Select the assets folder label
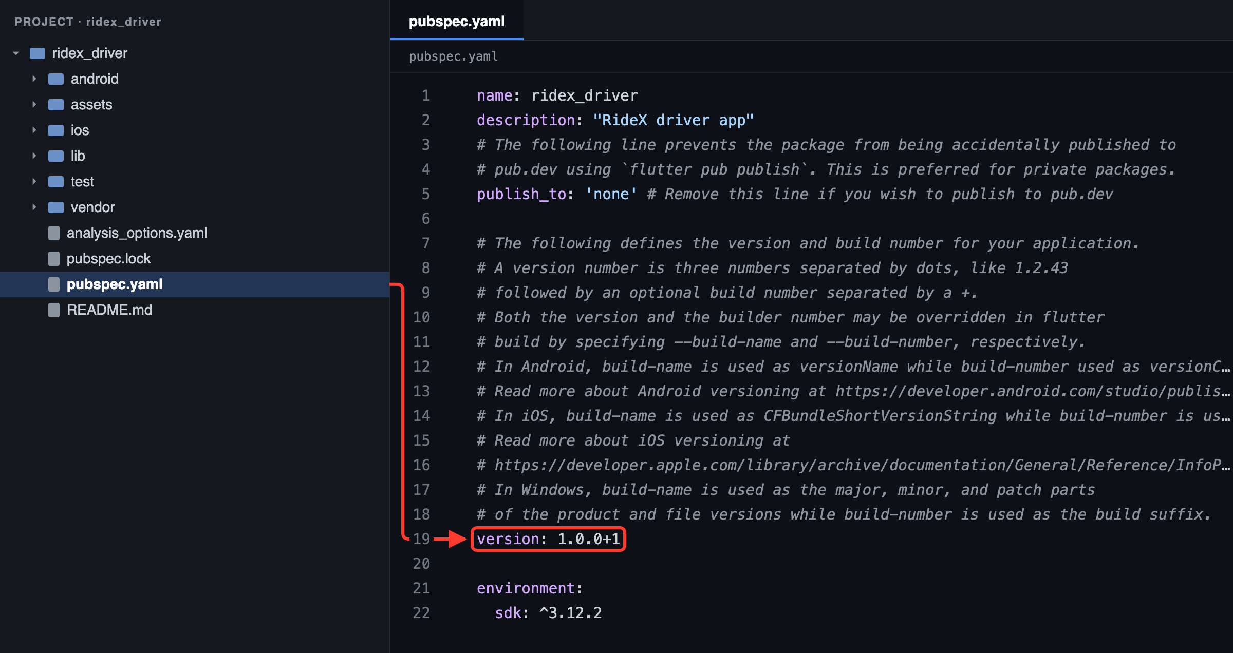The image size is (1233, 653). [x=91, y=105]
